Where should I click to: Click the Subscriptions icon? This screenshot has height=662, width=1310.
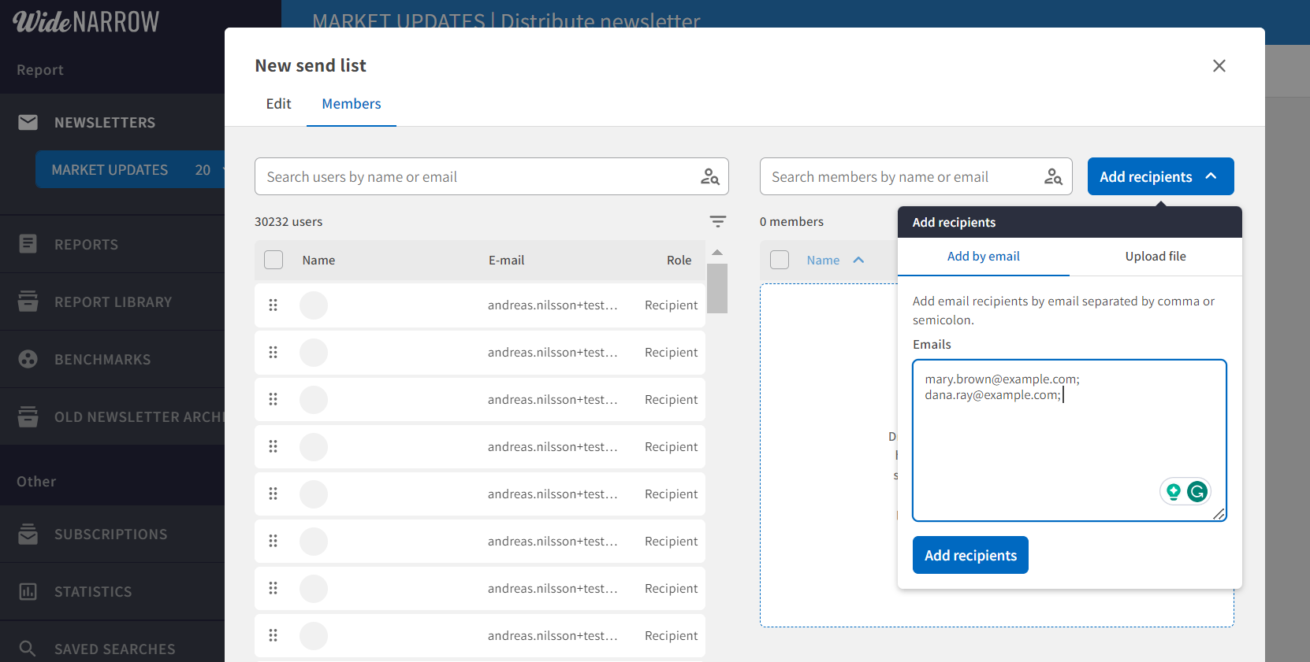[x=28, y=534]
